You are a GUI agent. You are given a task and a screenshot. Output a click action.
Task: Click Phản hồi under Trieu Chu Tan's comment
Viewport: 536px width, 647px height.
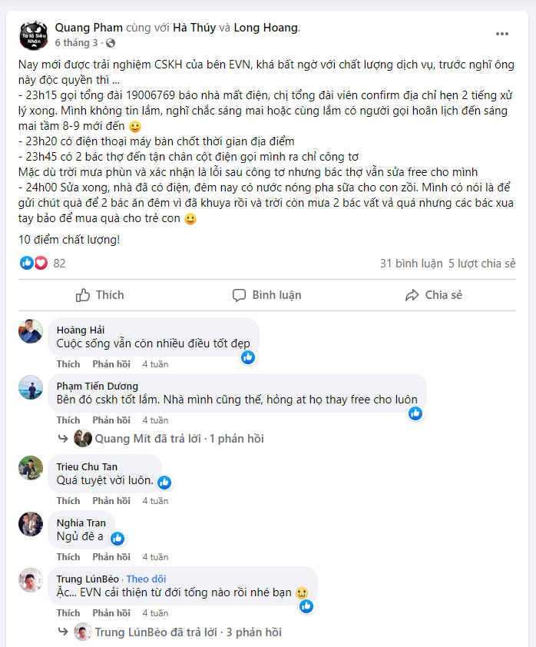(111, 501)
